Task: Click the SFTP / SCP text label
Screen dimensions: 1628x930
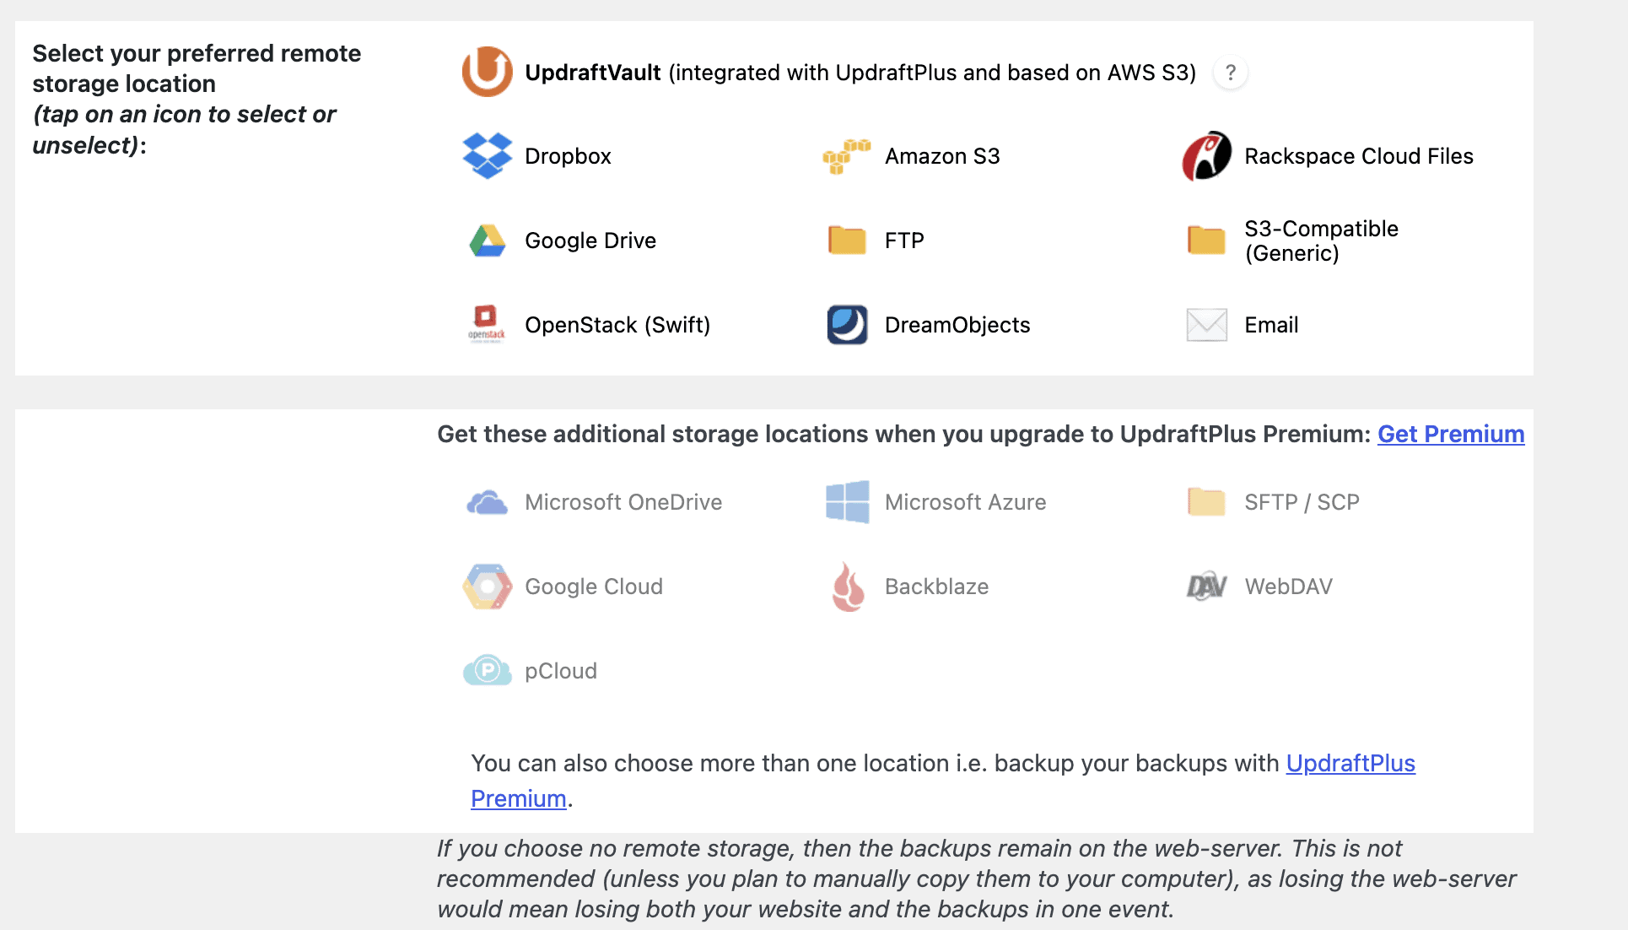Action: pos(1302,502)
